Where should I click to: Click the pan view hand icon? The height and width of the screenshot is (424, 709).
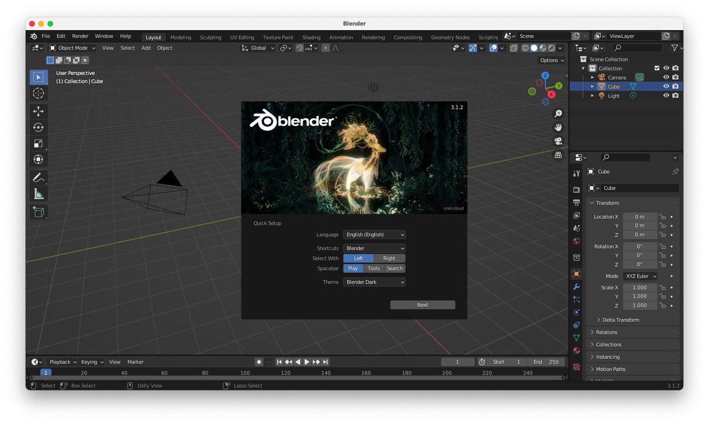click(x=558, y=127)
